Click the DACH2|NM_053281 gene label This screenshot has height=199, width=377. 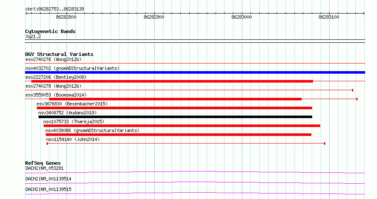44,168
